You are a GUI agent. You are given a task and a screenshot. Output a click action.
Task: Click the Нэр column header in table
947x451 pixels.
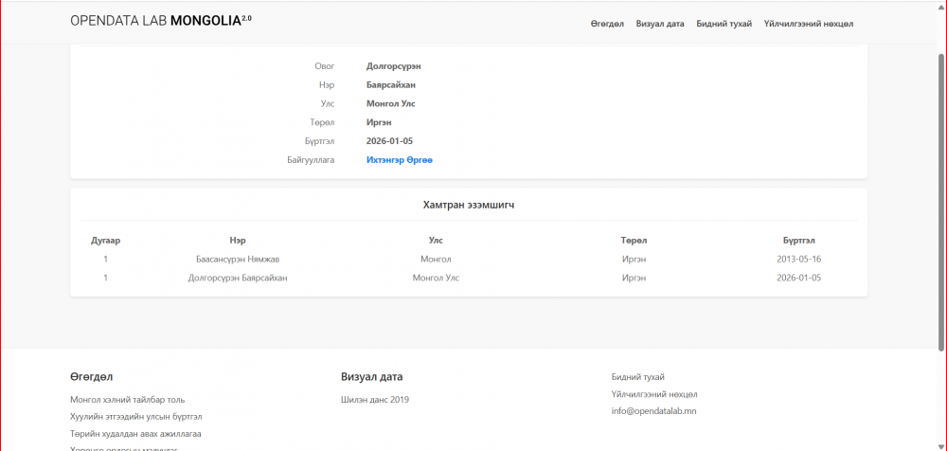pos(237,241)
